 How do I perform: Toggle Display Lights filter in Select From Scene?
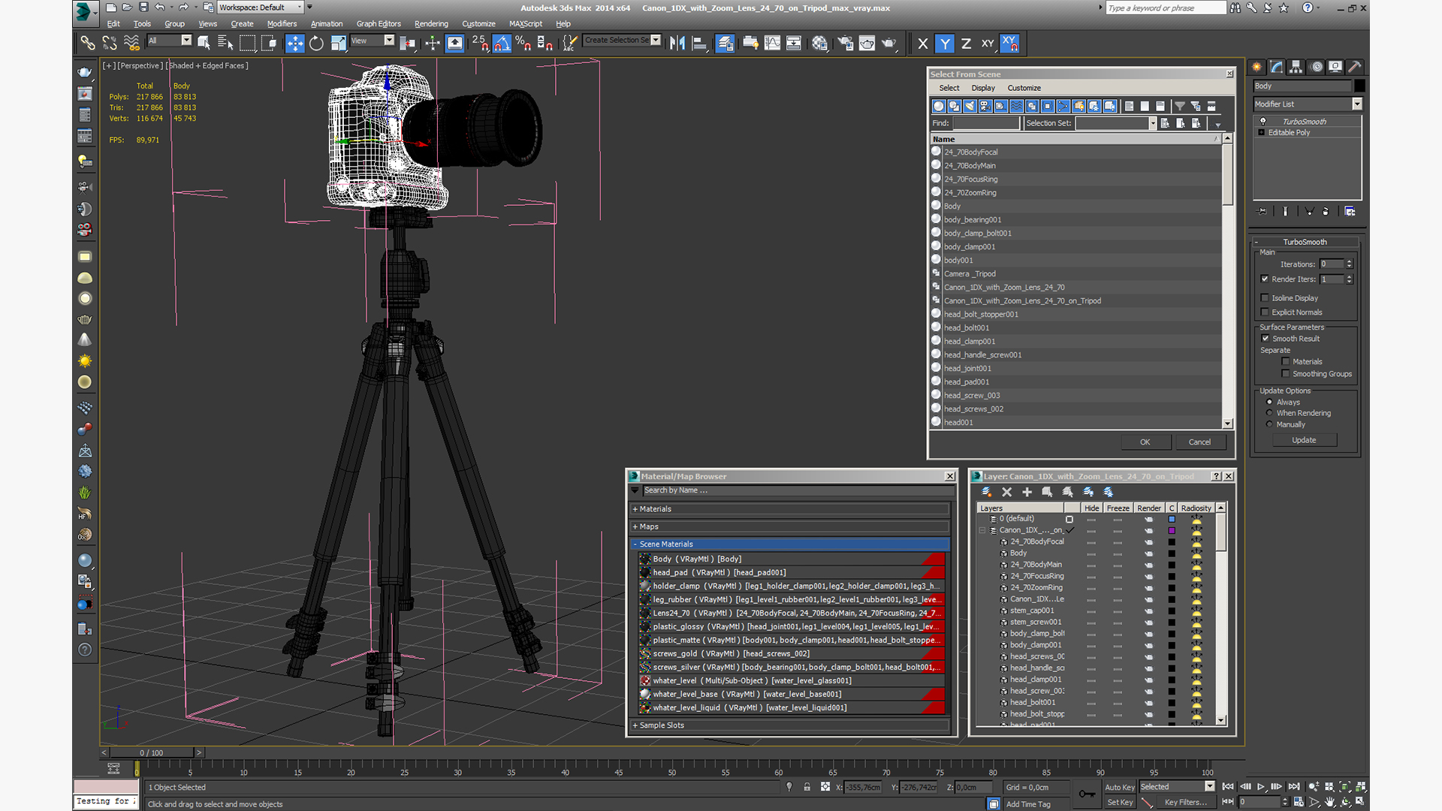coord(970,106)
